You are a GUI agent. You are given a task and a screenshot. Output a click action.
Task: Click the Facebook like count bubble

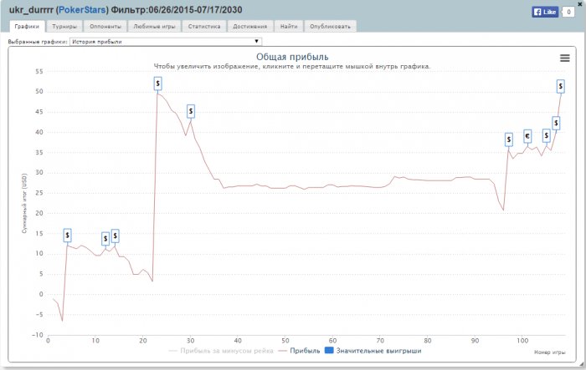pyautogui.click(x=568, y=12)
